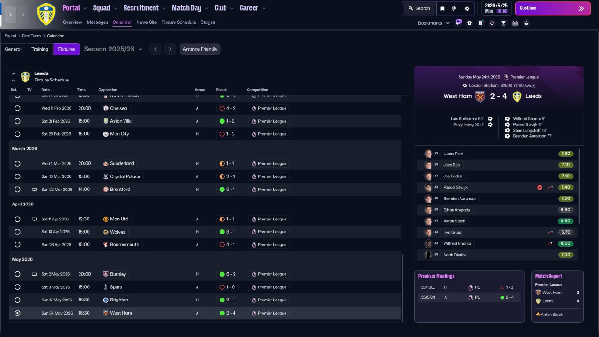Select the Wolves fixture radio button
The height and width of the screenshot is (337, 599).
(x=17, y=232)
